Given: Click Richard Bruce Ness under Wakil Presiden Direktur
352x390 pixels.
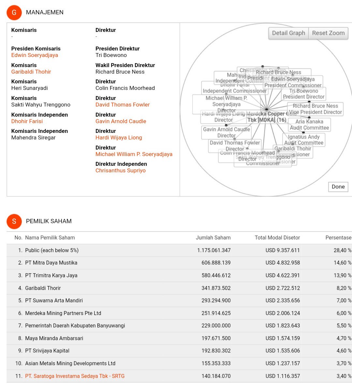Looking at the screenshot, I should (x=120, y=72).
